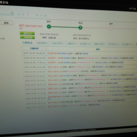137x137 pixels.
Task: Click the page number input field
Action: [x=31, y=15]
